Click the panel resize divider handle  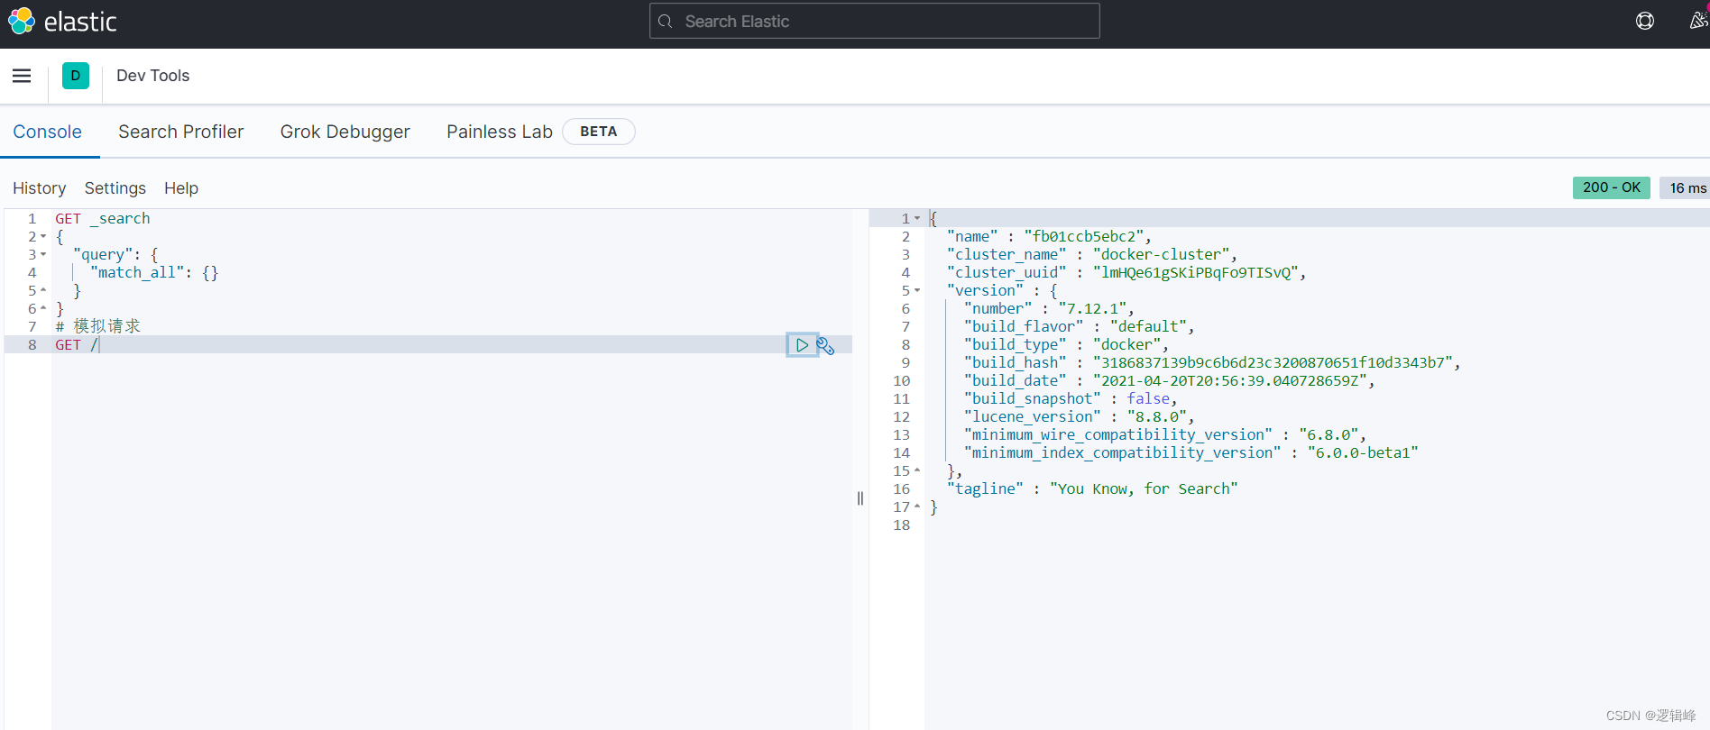tap(860, 498)
